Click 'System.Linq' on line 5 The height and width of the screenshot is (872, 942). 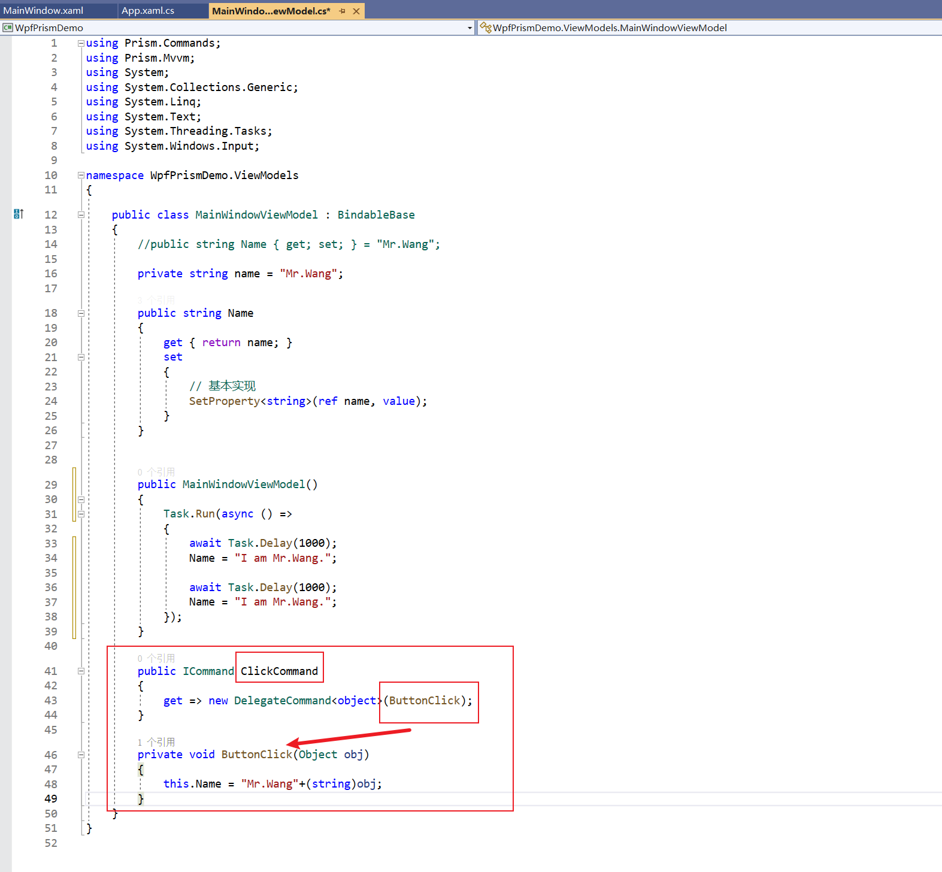coord(160,102)
